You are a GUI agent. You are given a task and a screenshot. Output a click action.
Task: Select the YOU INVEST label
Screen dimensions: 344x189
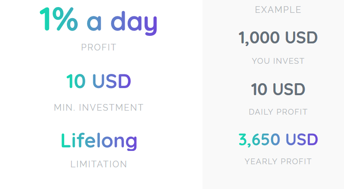click(278, 61)
